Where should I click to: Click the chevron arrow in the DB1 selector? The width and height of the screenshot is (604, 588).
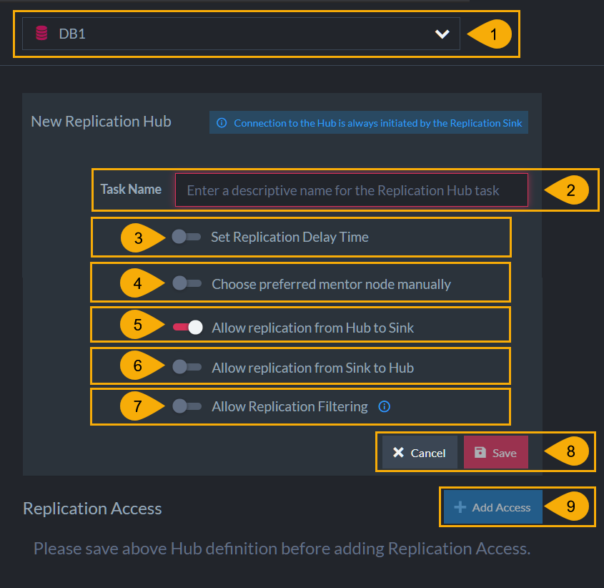coord(442,34)
